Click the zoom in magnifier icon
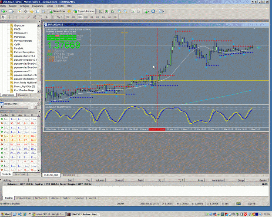272x217 pixels. 119,11
